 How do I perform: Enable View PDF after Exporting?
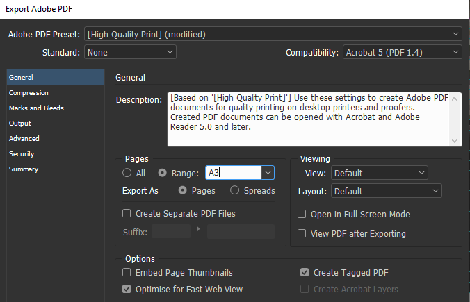click(302, 233)
